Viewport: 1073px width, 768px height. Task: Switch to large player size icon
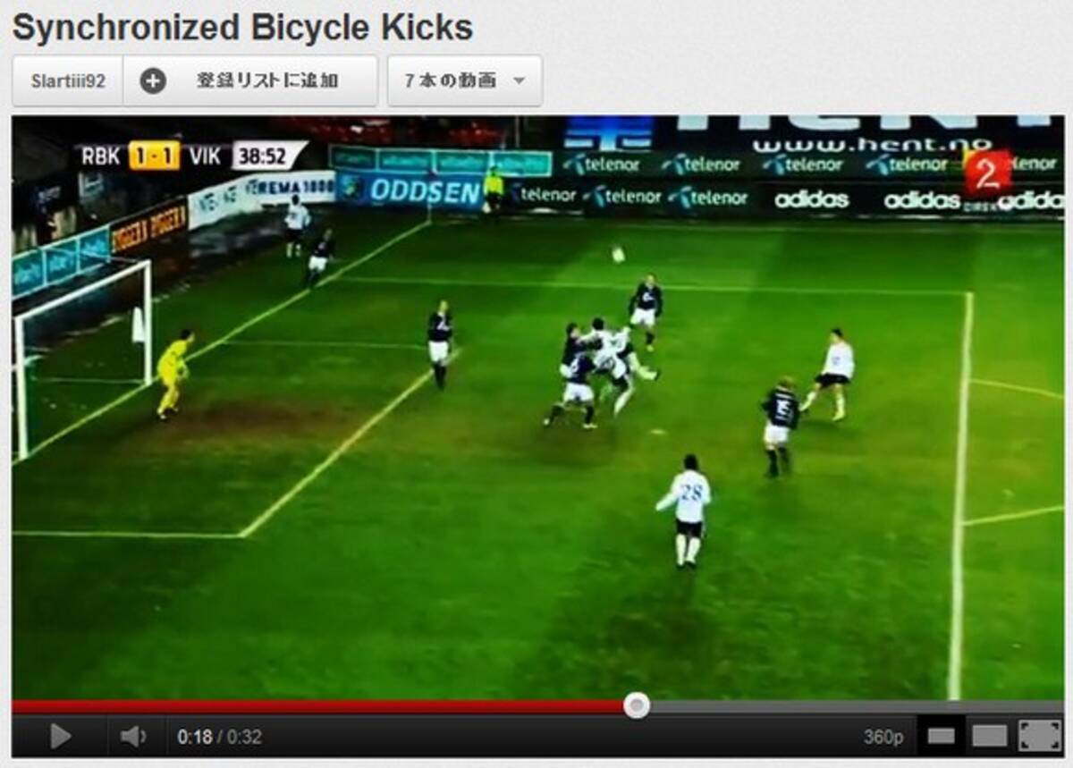[x=990, y=737]
